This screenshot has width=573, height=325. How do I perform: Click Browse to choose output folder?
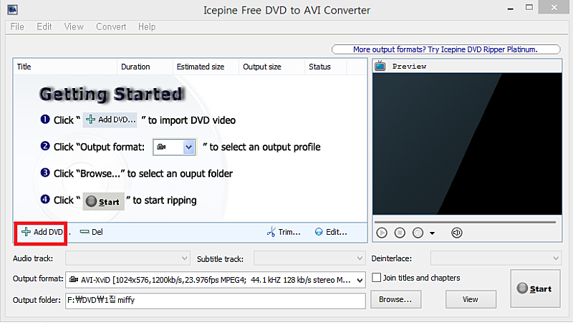395,299
